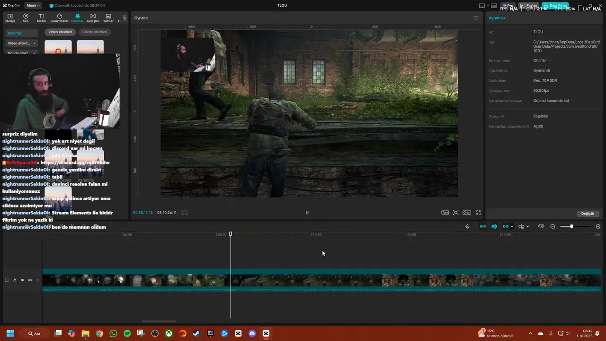Mute the main video track audio

[30, 280]
